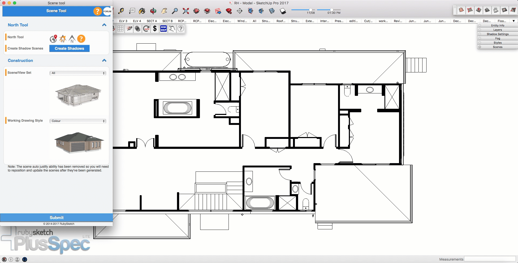
Task: Activate the Orbit tool
Action: pos(153,11)
